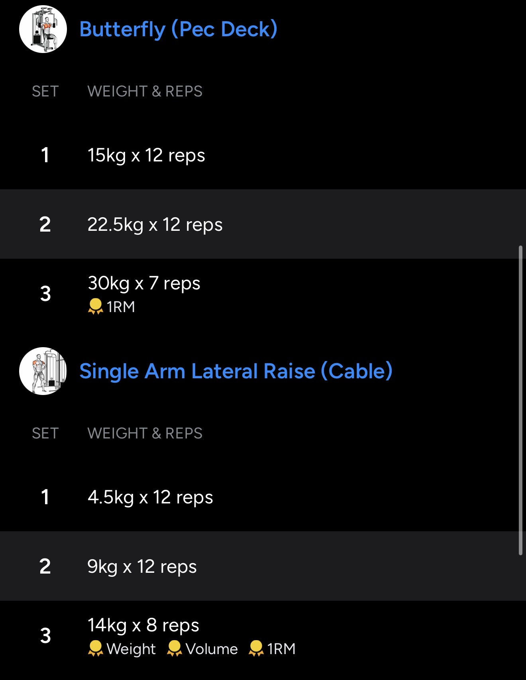This screenshot has height=680, width=526.
Task: Tap the Weight record medal icon
Action: (95, 649)
